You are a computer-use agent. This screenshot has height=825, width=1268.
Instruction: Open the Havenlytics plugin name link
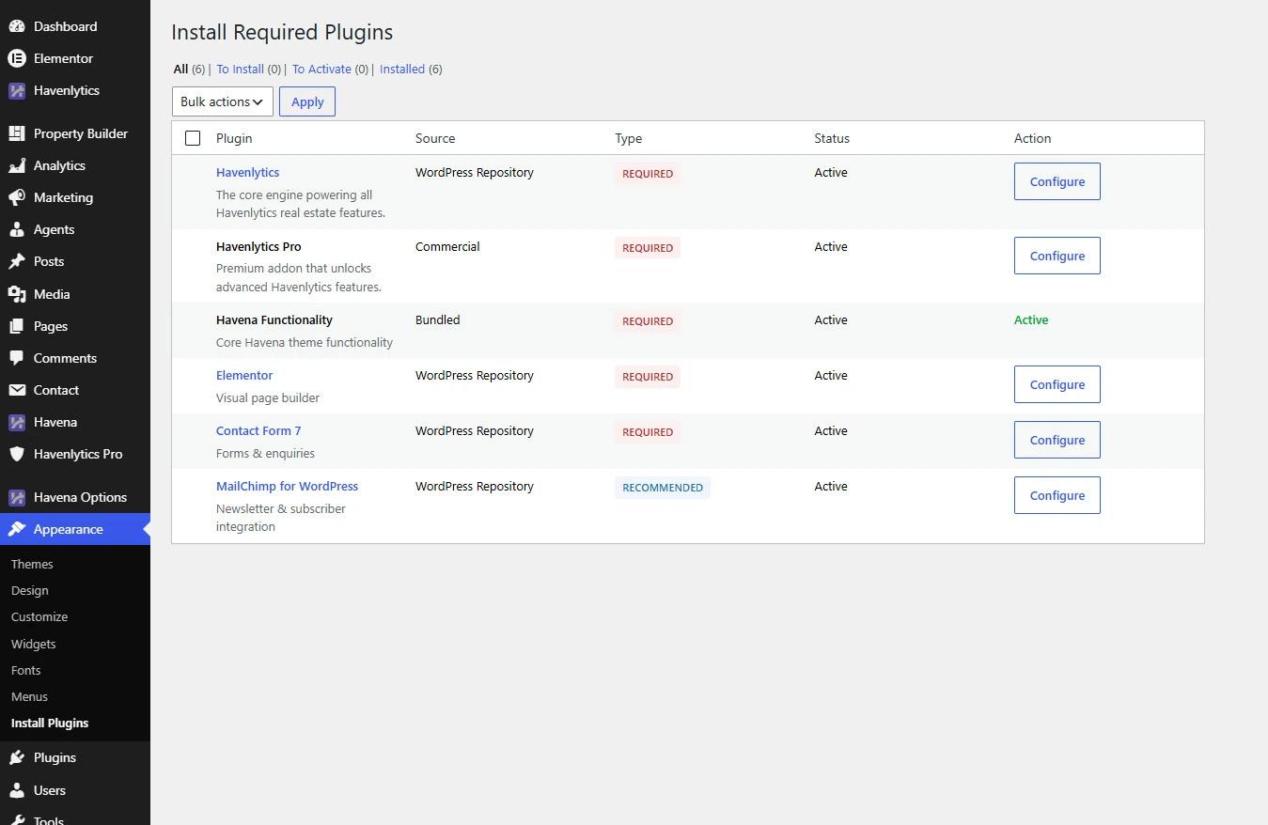tap(247, 173)
